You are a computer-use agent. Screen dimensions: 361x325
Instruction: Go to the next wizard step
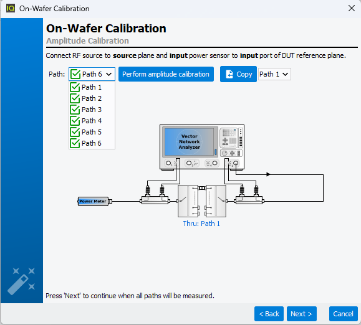point(302,314)
